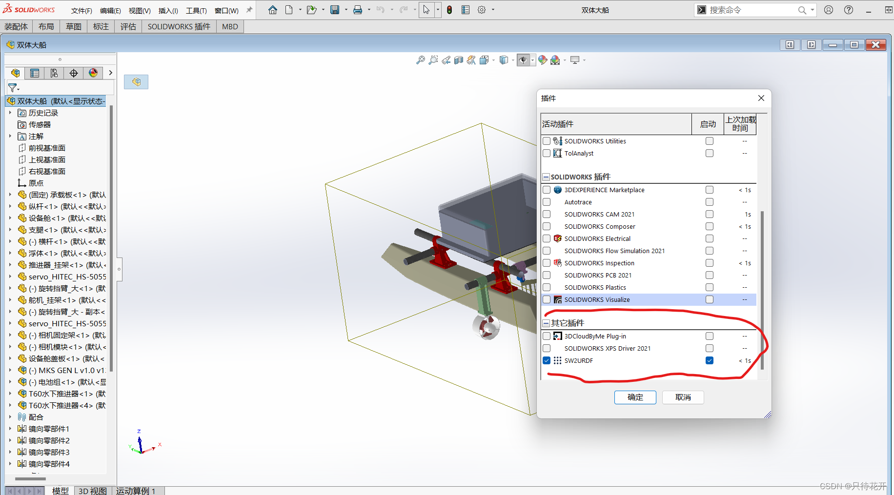
Task: Expand the 历史记录 tree node
Action: pos(10,113)
